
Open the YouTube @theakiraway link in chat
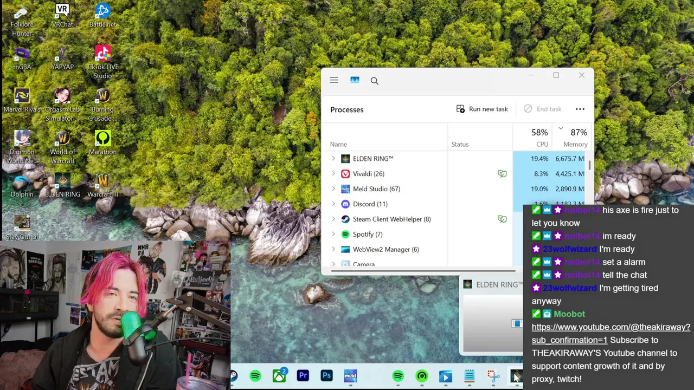(611, 334)
